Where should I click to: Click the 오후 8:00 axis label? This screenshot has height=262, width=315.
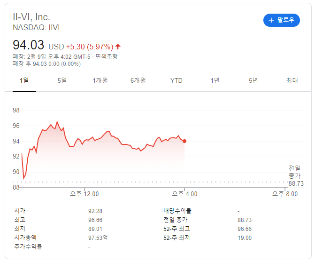click(285, 194)
